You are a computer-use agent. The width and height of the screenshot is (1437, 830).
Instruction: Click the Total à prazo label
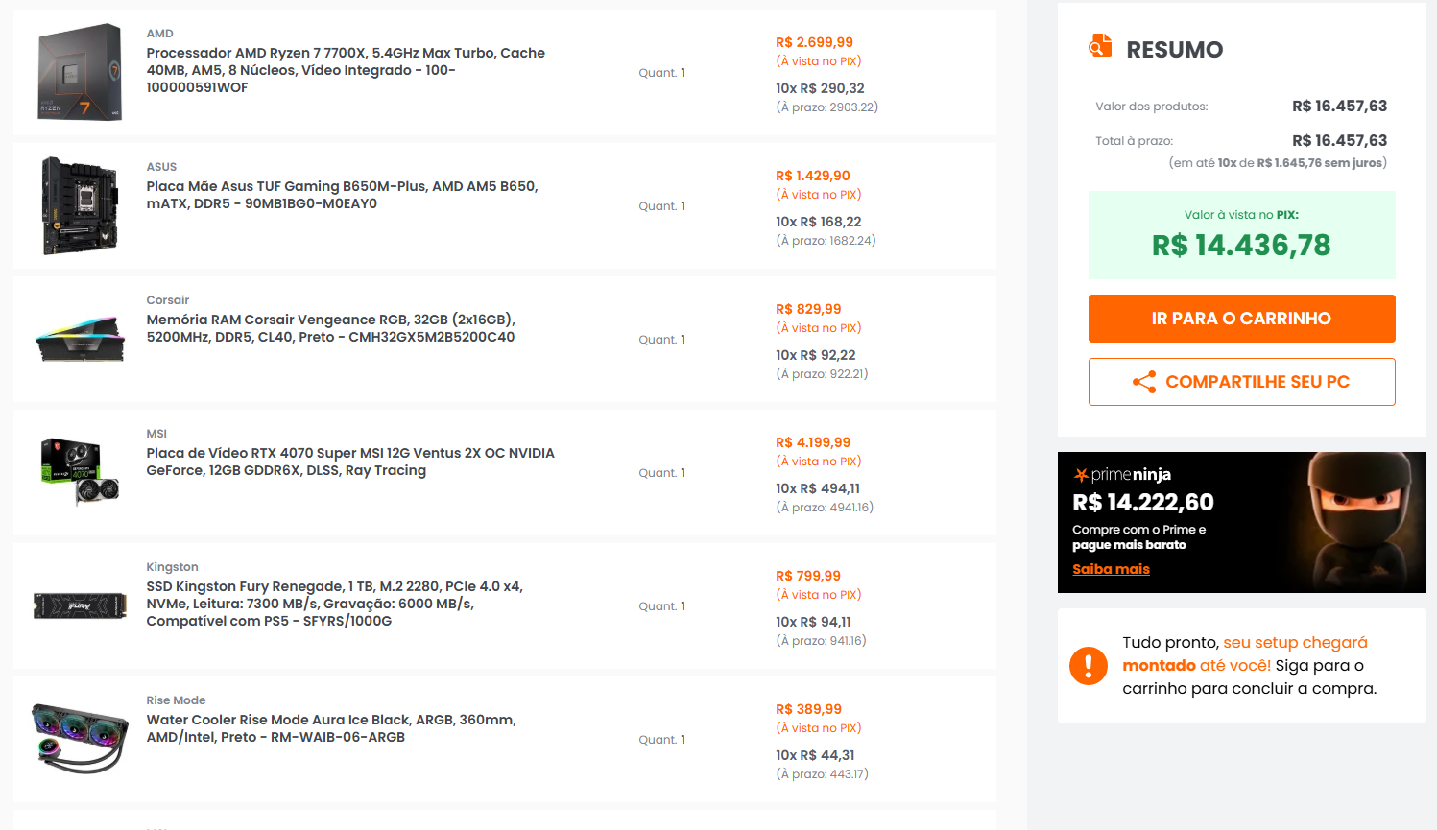(1134, 141)
